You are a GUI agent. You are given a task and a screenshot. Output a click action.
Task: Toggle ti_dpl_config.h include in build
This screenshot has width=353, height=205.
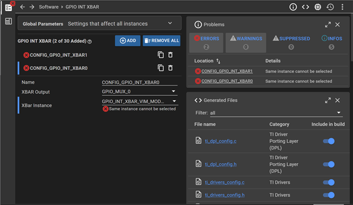[329, 164]
